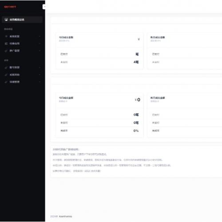Click the icon beside 系统配置 menu item

(x=6, y=36)
